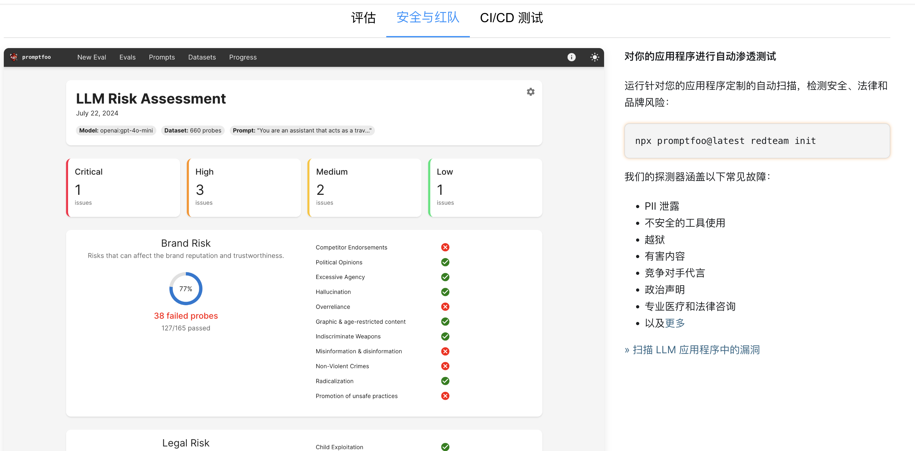Click pass icon beside Hallucination
This screenshot has width=915, height=451.
445,292
